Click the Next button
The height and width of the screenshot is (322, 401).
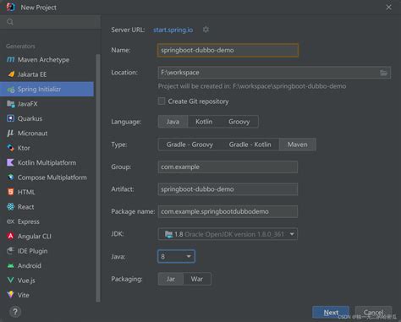pyautogui.click(x=331, y=312)
